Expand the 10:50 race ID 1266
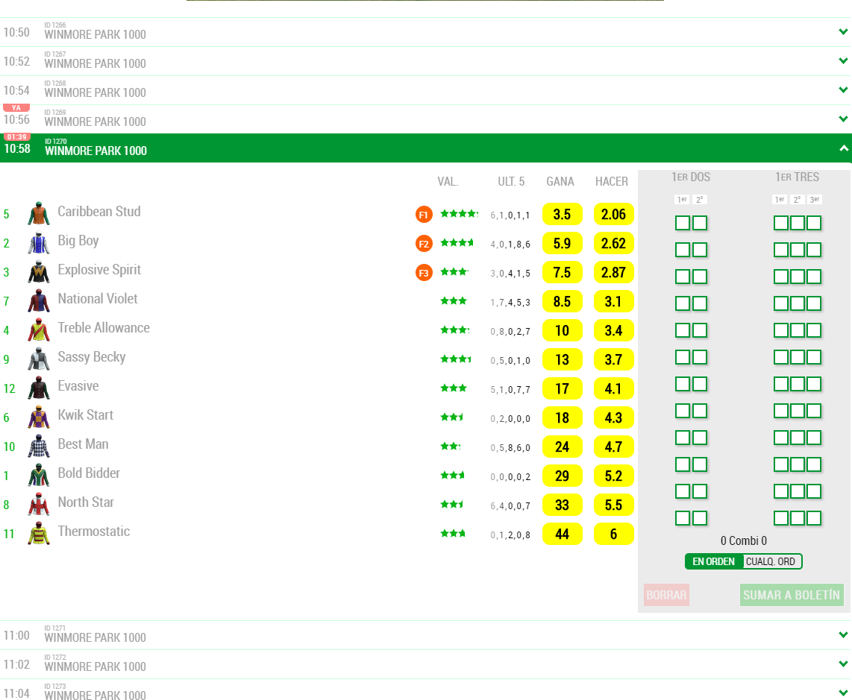852x700 pixels. pyautogui.click(x=843, y=32)
